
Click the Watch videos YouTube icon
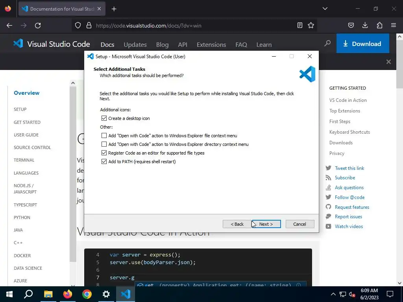328,226
